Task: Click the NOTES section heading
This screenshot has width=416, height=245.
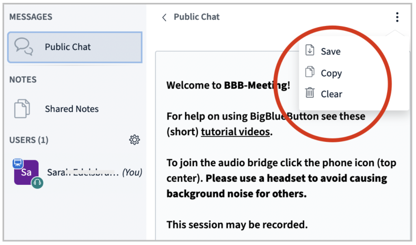Action: [23, 80]
